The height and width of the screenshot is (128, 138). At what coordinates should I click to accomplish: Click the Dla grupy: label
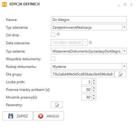point(14,74)
